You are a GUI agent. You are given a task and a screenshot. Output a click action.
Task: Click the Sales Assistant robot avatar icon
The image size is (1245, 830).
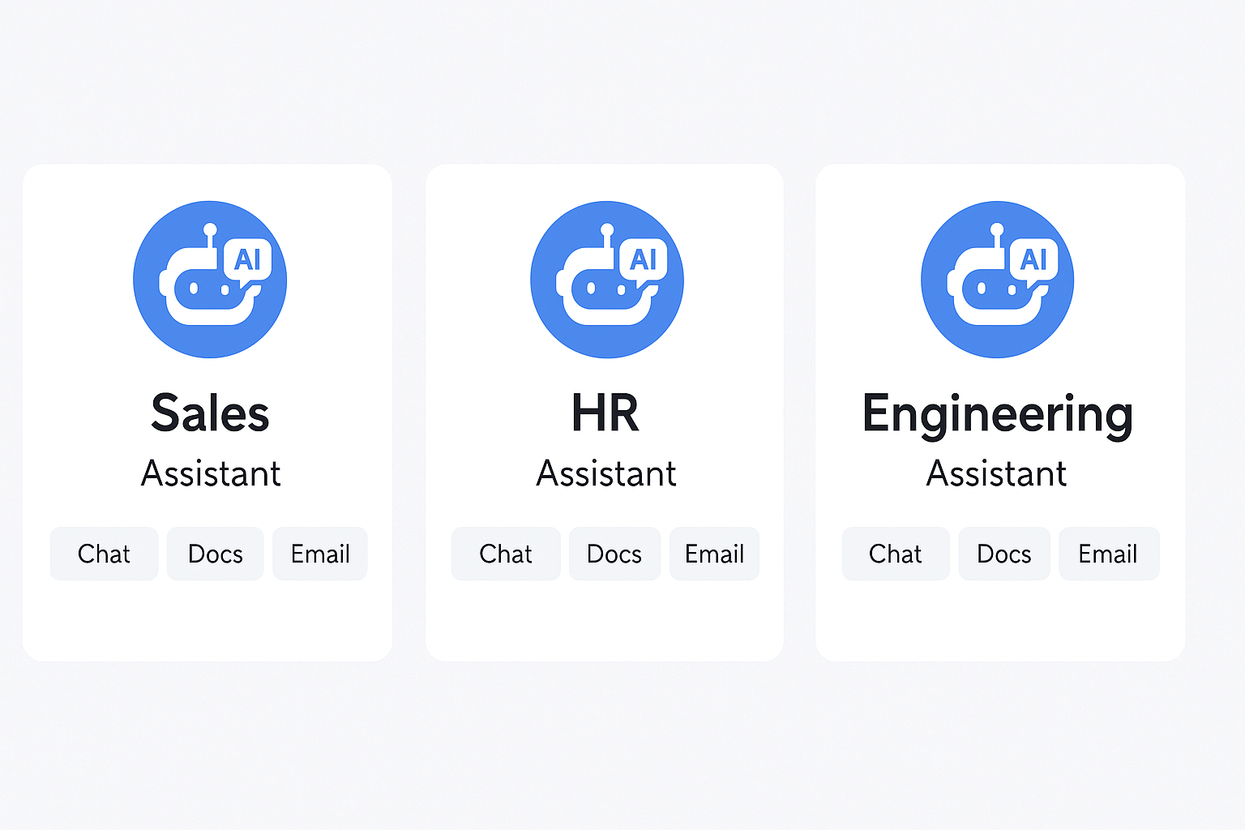pos(209,280)
